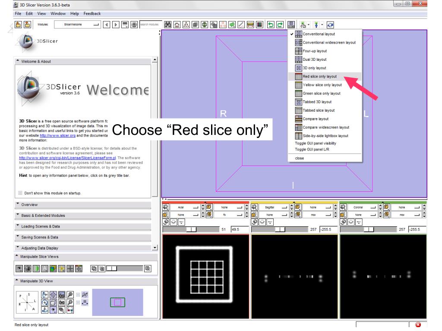442x331 pixels.
Task: Go to the previous module with back arrow
Action: coord(107,25)
